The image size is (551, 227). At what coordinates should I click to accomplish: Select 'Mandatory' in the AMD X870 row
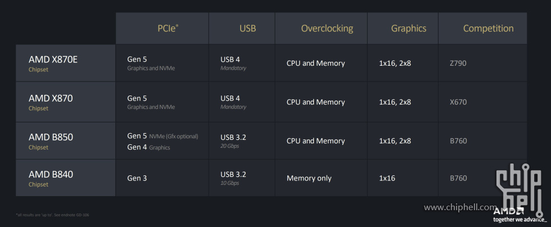click(x=233, y=107)
